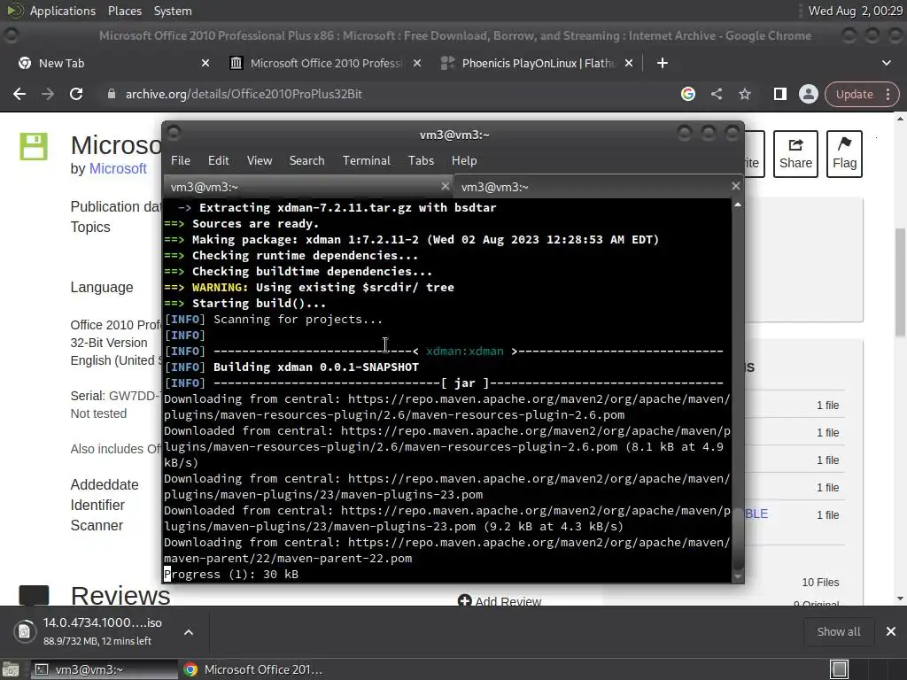Open the terminal Search menu
Viewport: 907px width, 680px height.
[x=306, y=161]
